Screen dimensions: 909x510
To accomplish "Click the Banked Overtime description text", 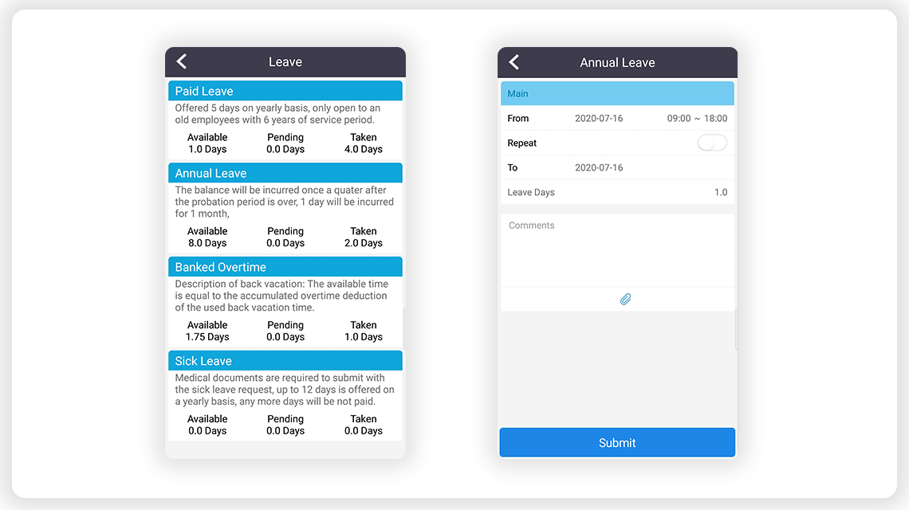I will click(x=281, y=296).
